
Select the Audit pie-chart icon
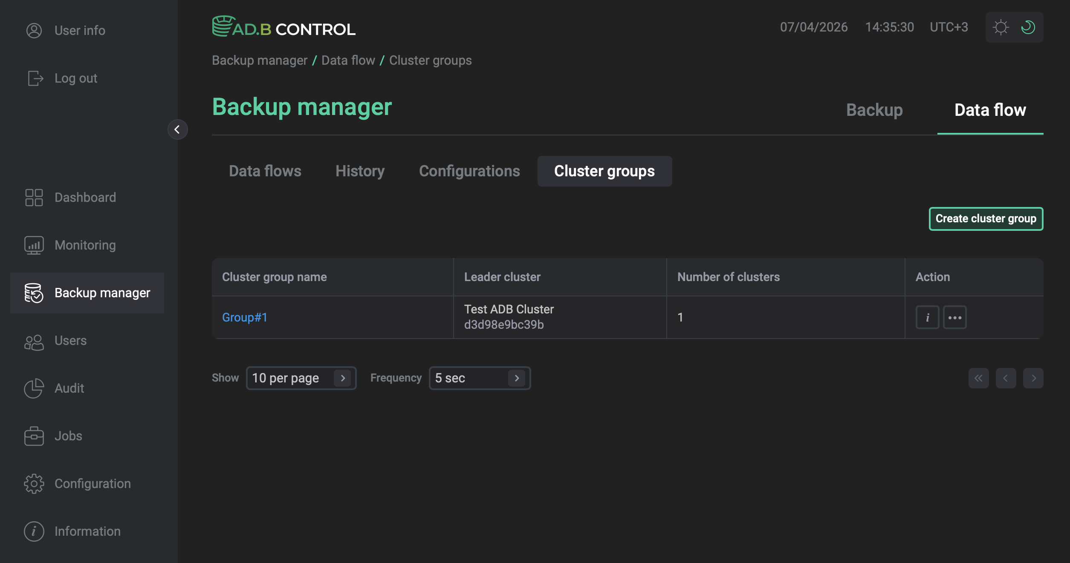click(34, 388)
